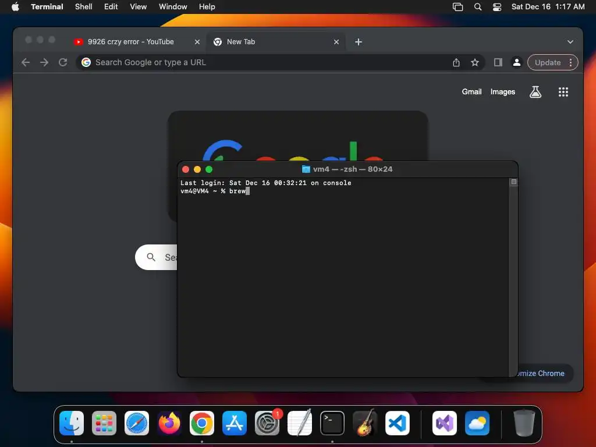This screenshot has width=596, height=447.
Task: Click the Terminal icon in the dock
Action: (x=332, y=423)
